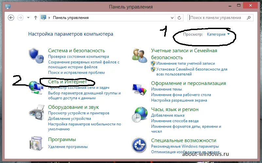Click Изменение типа учетной записи
This screenshot has height=163, width=262.
tap(185, 63)
